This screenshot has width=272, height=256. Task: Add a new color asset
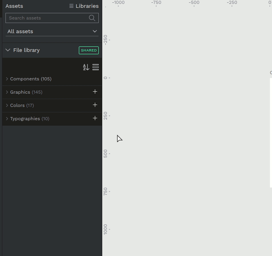[95, 105]
